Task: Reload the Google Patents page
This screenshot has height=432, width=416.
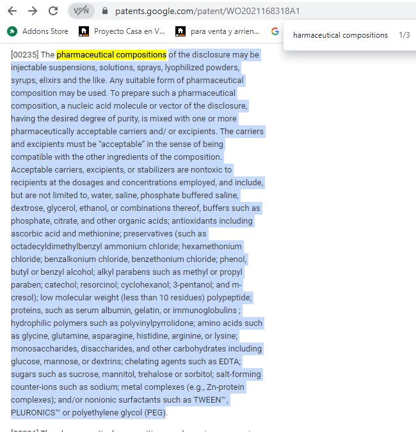Action: click(x=53, y=11)
